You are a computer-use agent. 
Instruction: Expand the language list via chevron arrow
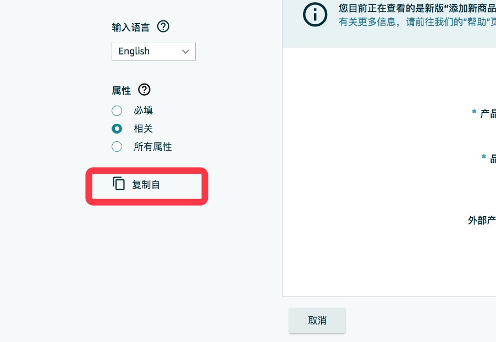point(186,51)
